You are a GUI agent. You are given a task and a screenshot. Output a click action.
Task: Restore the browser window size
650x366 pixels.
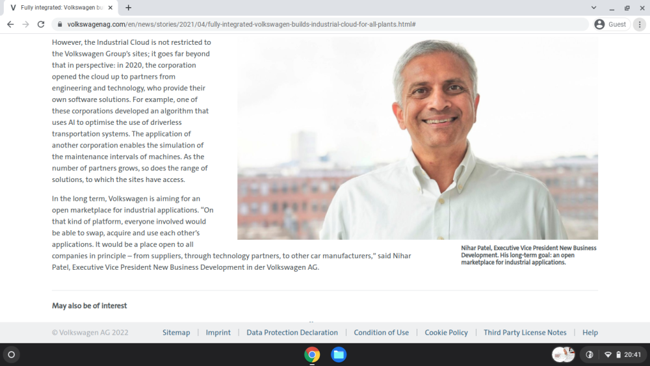pos(627,8)
